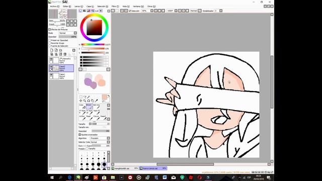
Task: Hide the Capa1 layer
Action: 51,75
